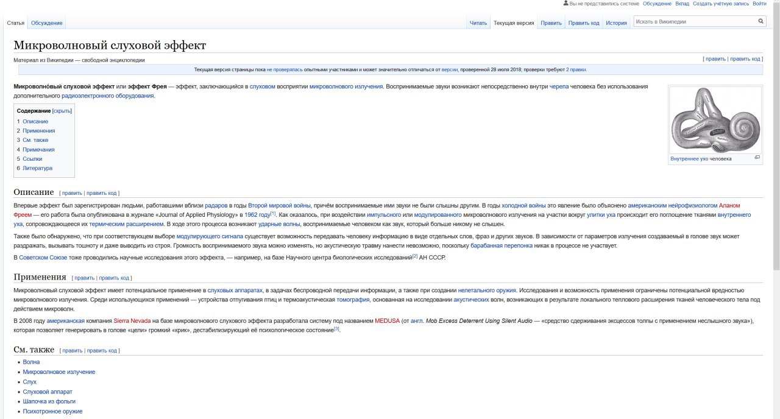
Task: Follow американским нейрофизиологом link
Action: pos(672,206)
